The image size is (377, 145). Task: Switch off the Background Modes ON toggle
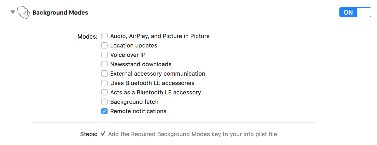coord(355,13)
